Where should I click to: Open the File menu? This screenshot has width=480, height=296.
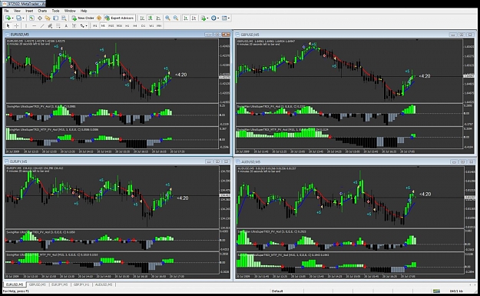pos(6,11)
